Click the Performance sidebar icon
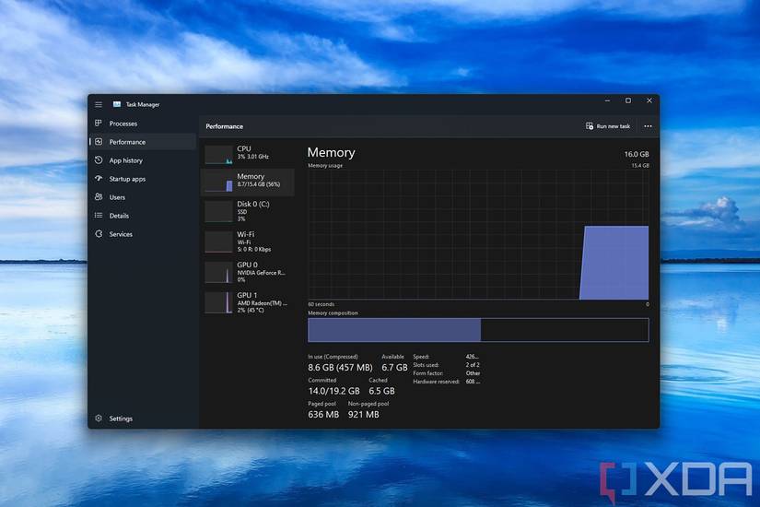 point(99,142)
